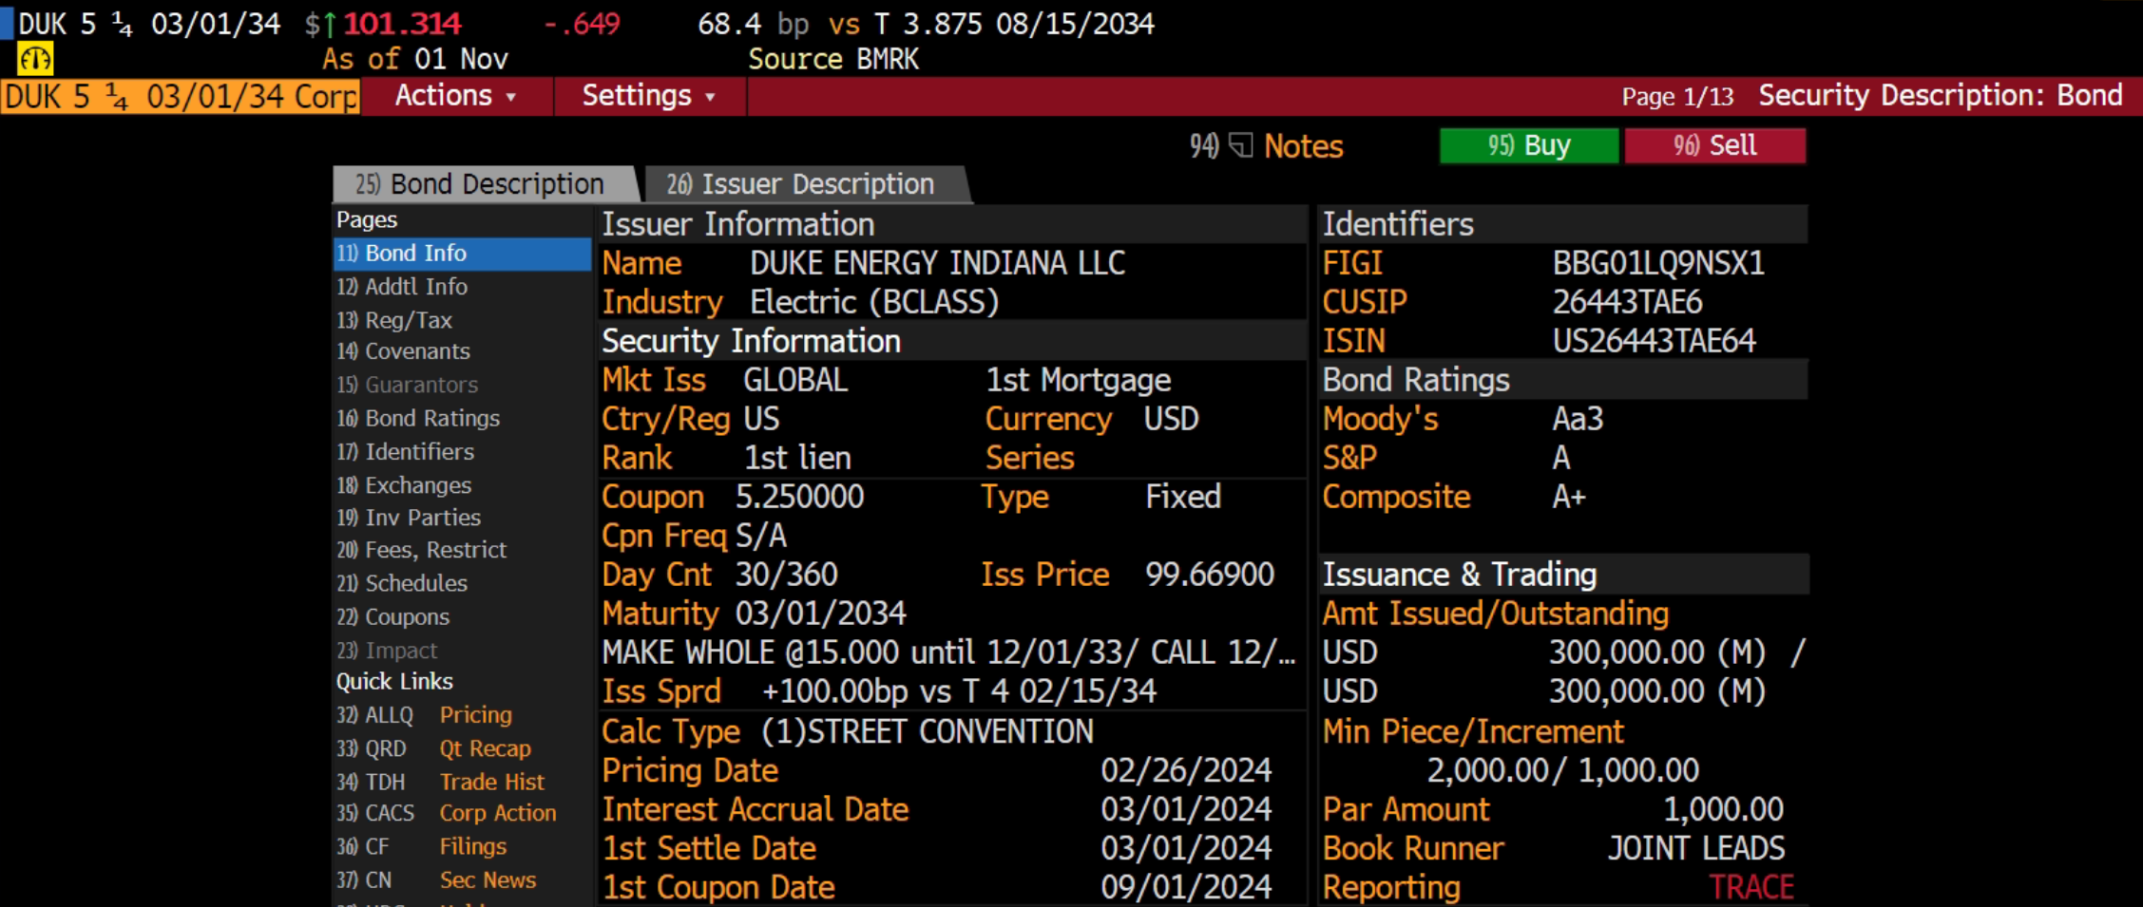Click the green up-arrow price indicator

point(330,25)
